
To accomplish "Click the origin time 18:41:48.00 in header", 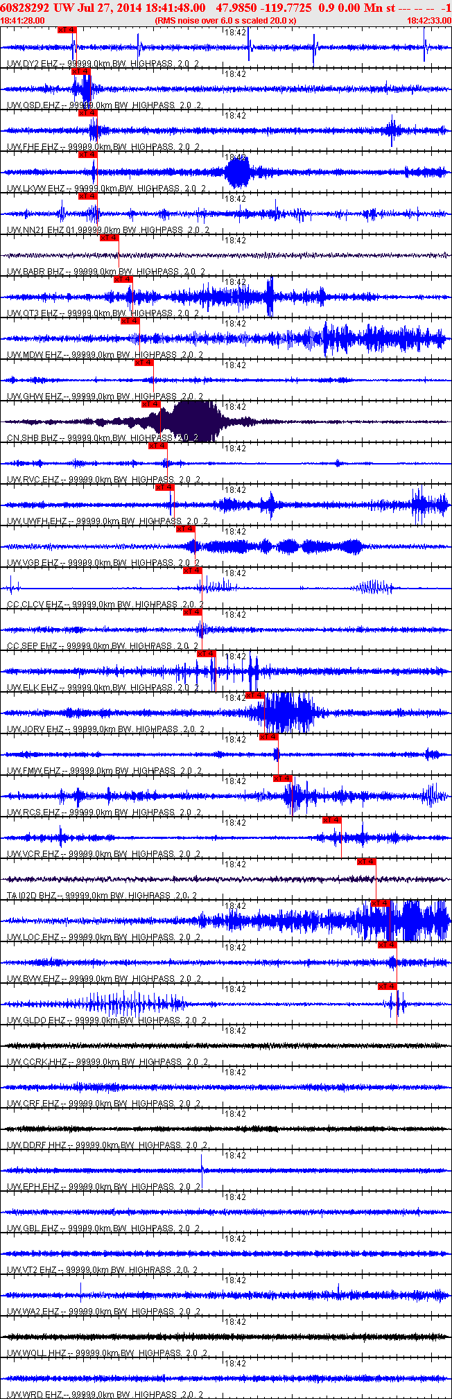I will click(x=171, y=8).
